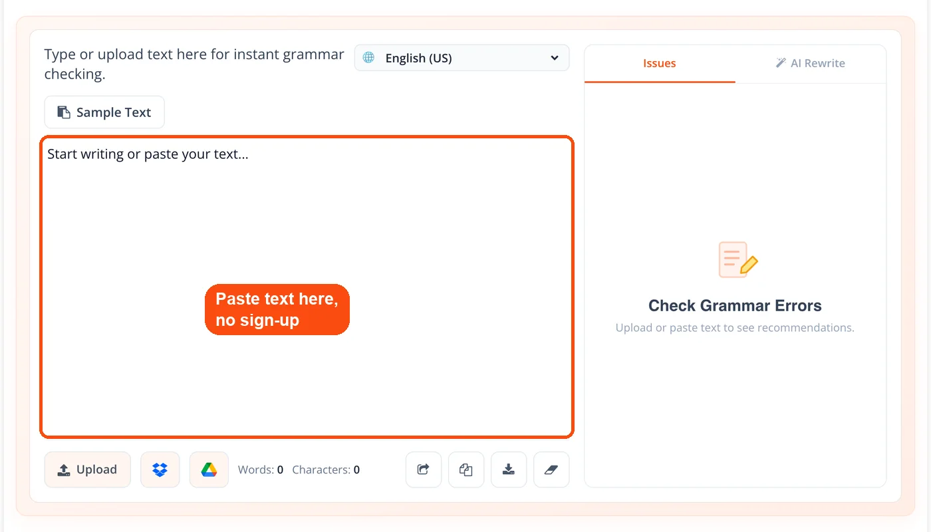Click the share text icon
This screenshot has width=931, height=532.
click(424, 469)
